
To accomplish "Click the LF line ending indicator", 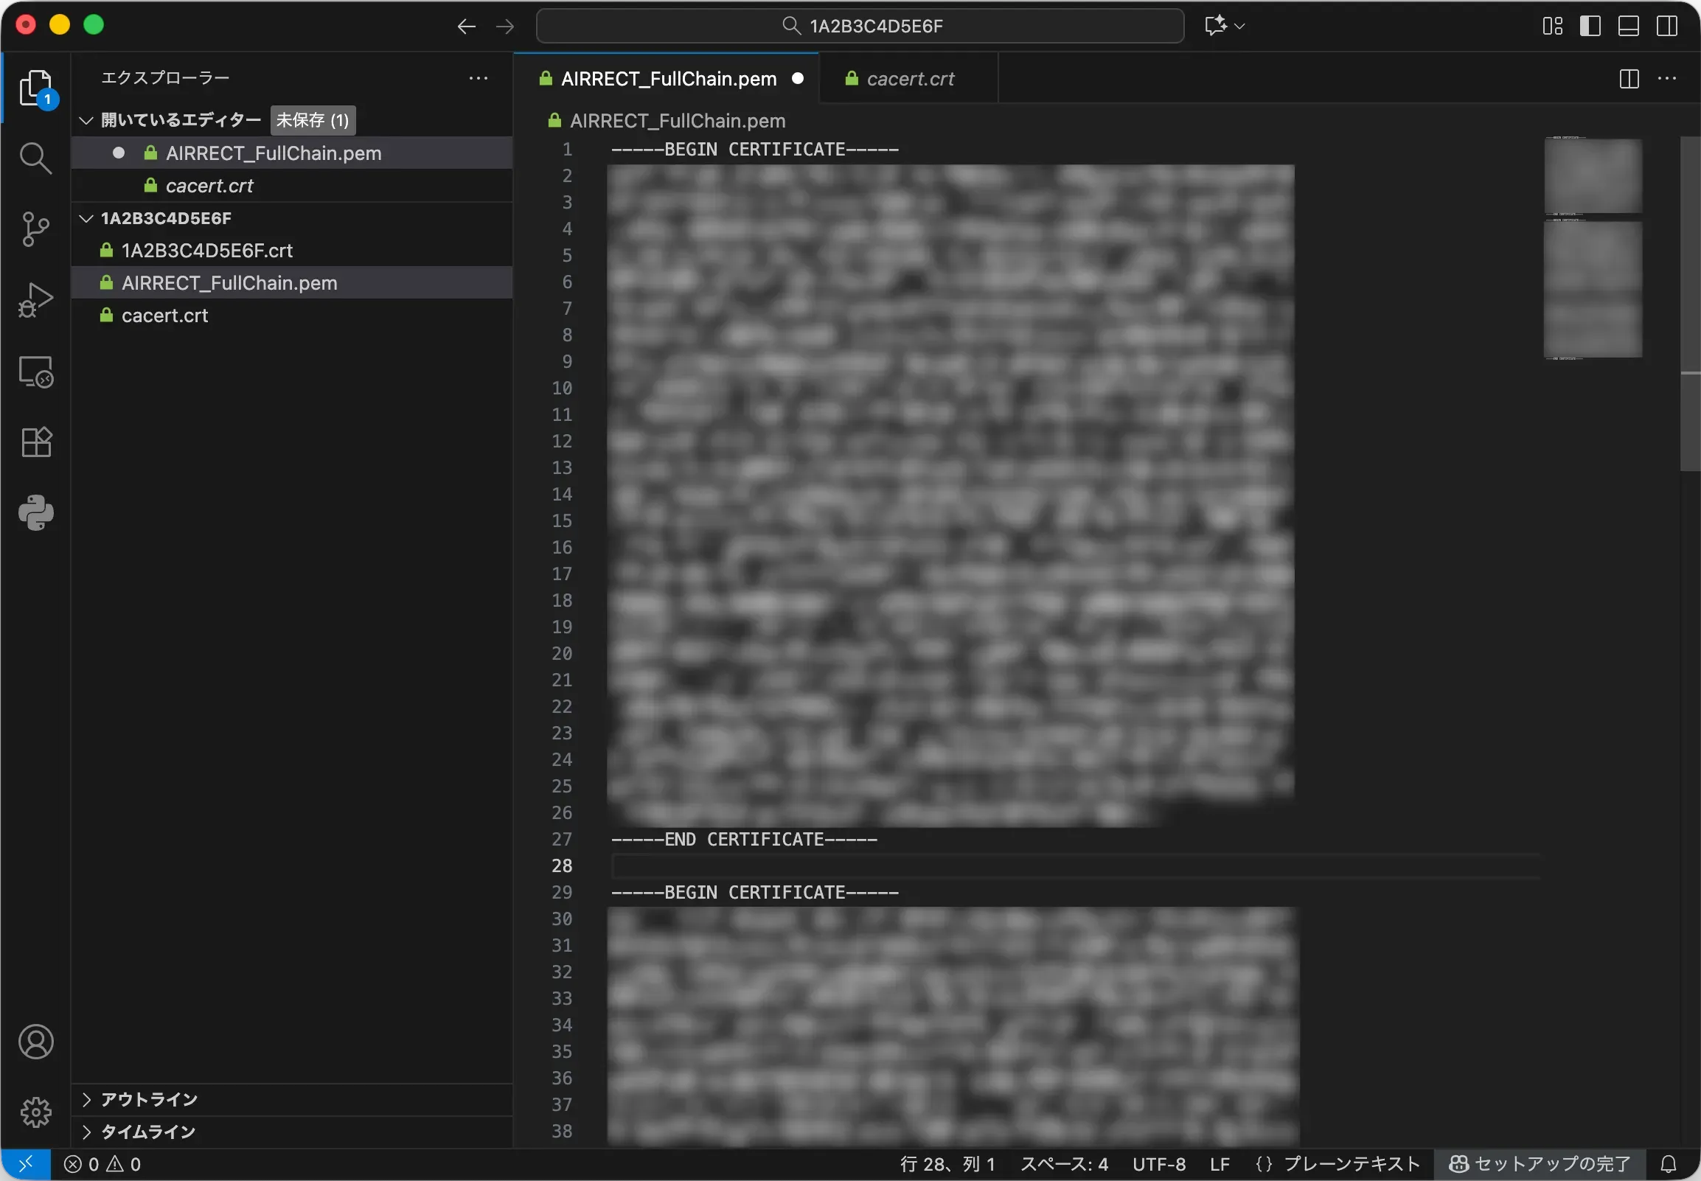I will 1220,1164.
